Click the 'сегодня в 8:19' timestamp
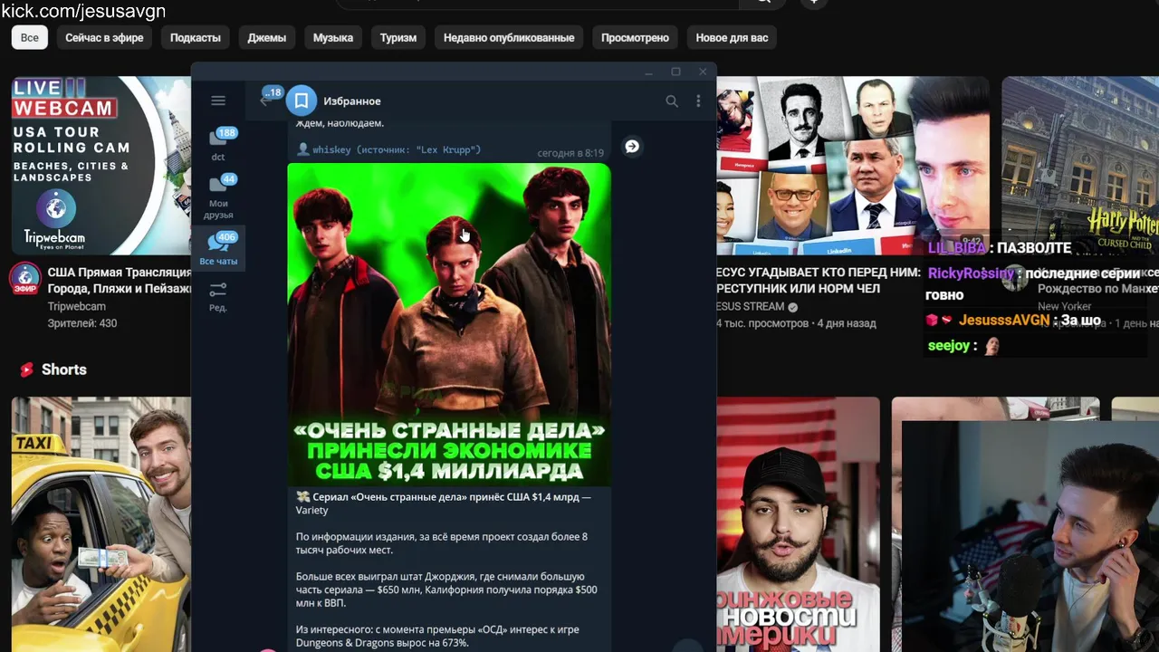The width and height of the screenshot is (1159, 652). coord(570,153)
